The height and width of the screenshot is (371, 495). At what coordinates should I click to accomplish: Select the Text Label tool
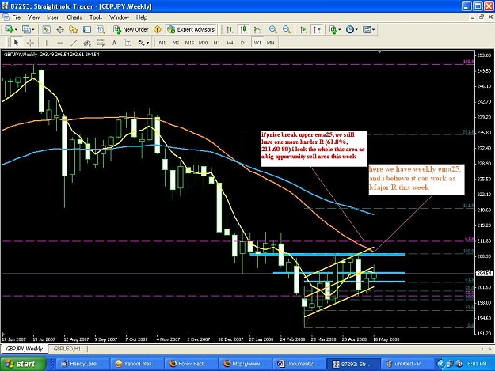click(128, 42)
